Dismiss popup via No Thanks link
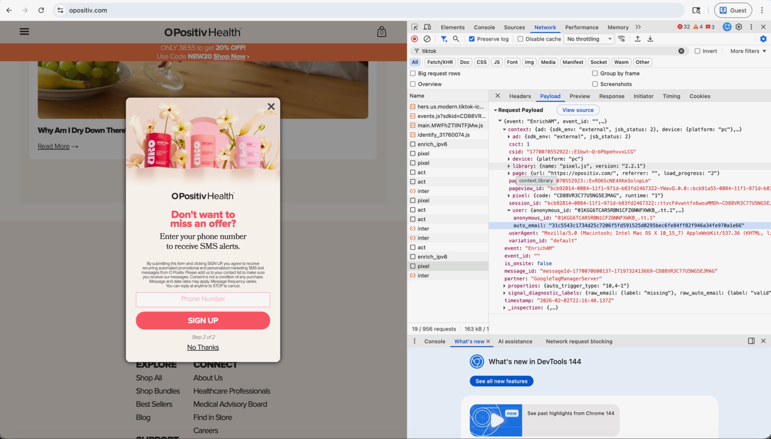 [203, 347]
